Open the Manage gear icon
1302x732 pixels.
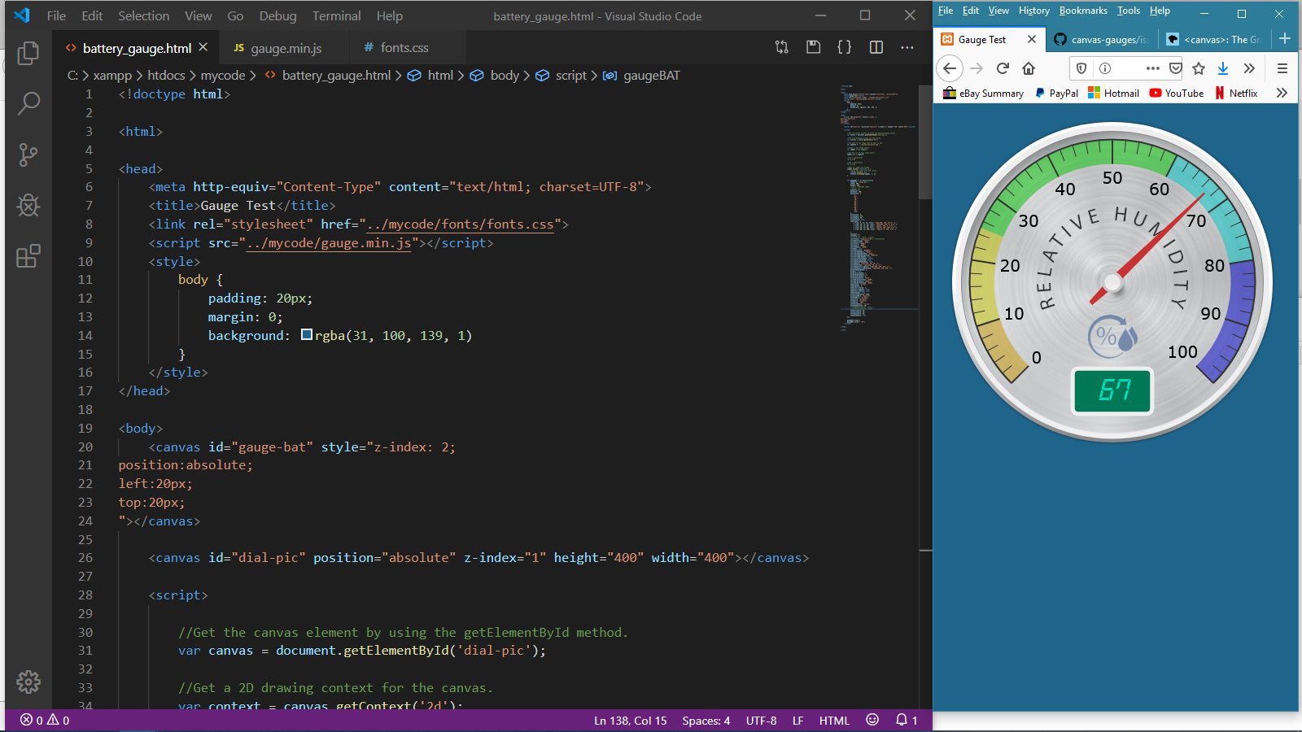[28, 682]
